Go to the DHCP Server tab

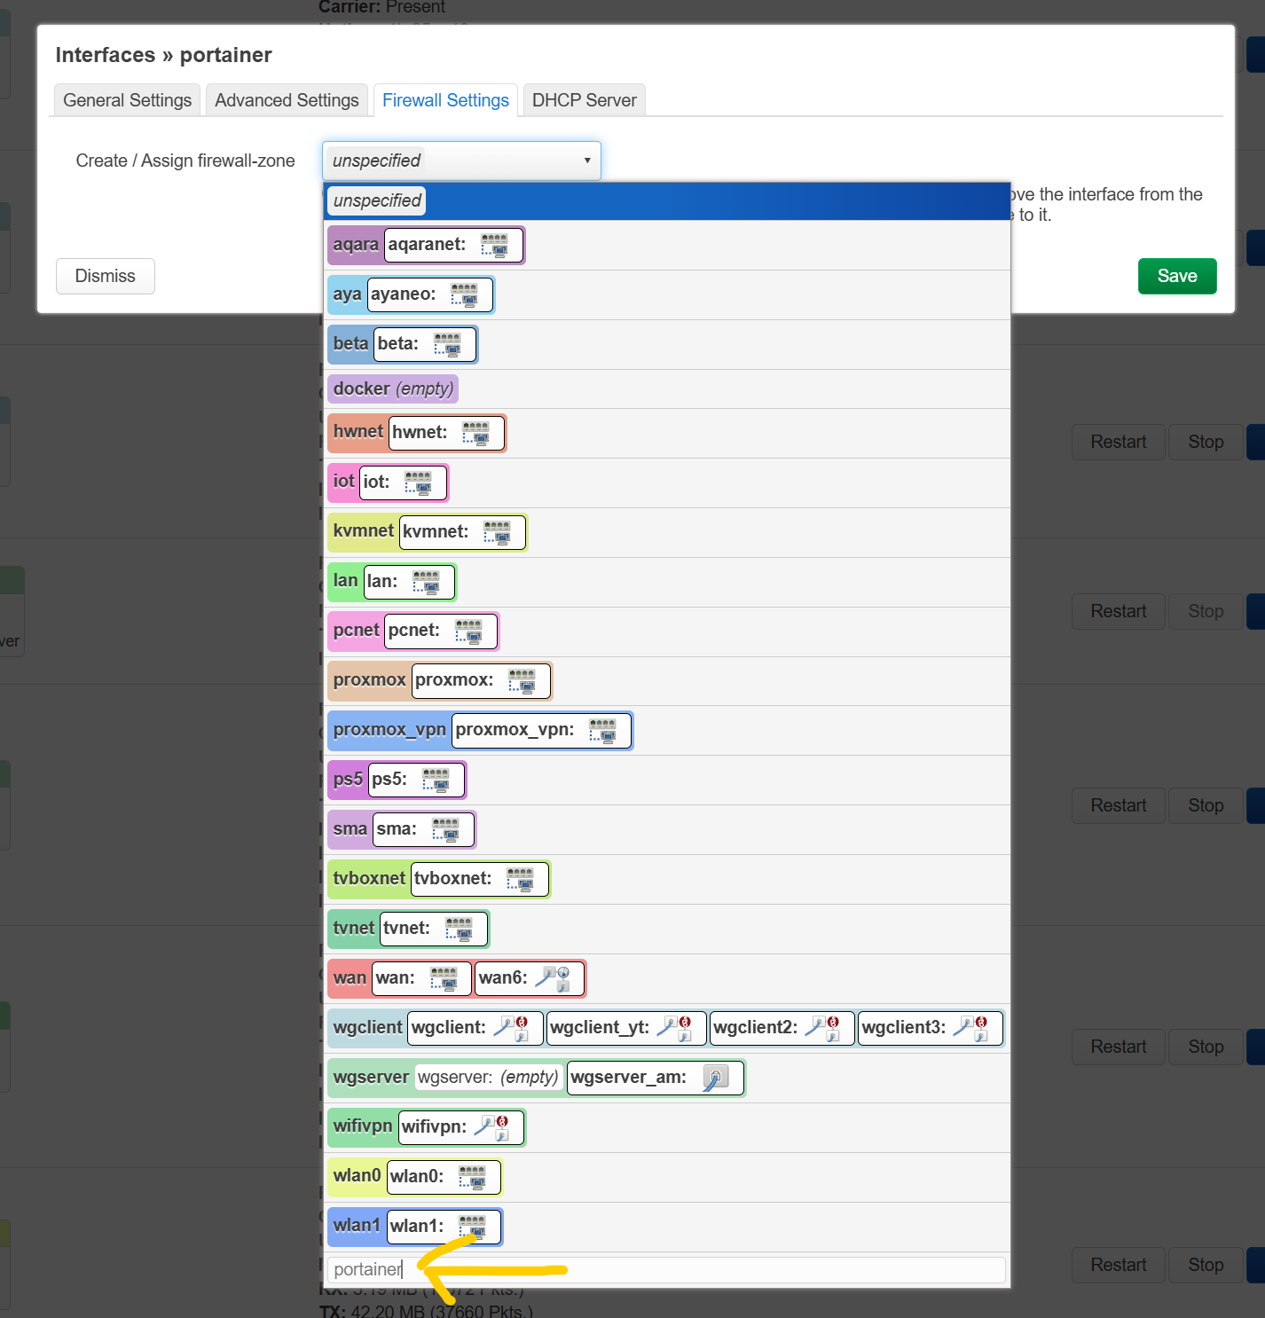pos(584,100)
